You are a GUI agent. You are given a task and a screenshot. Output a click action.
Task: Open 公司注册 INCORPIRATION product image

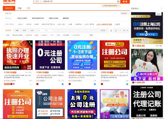(50, 104)
